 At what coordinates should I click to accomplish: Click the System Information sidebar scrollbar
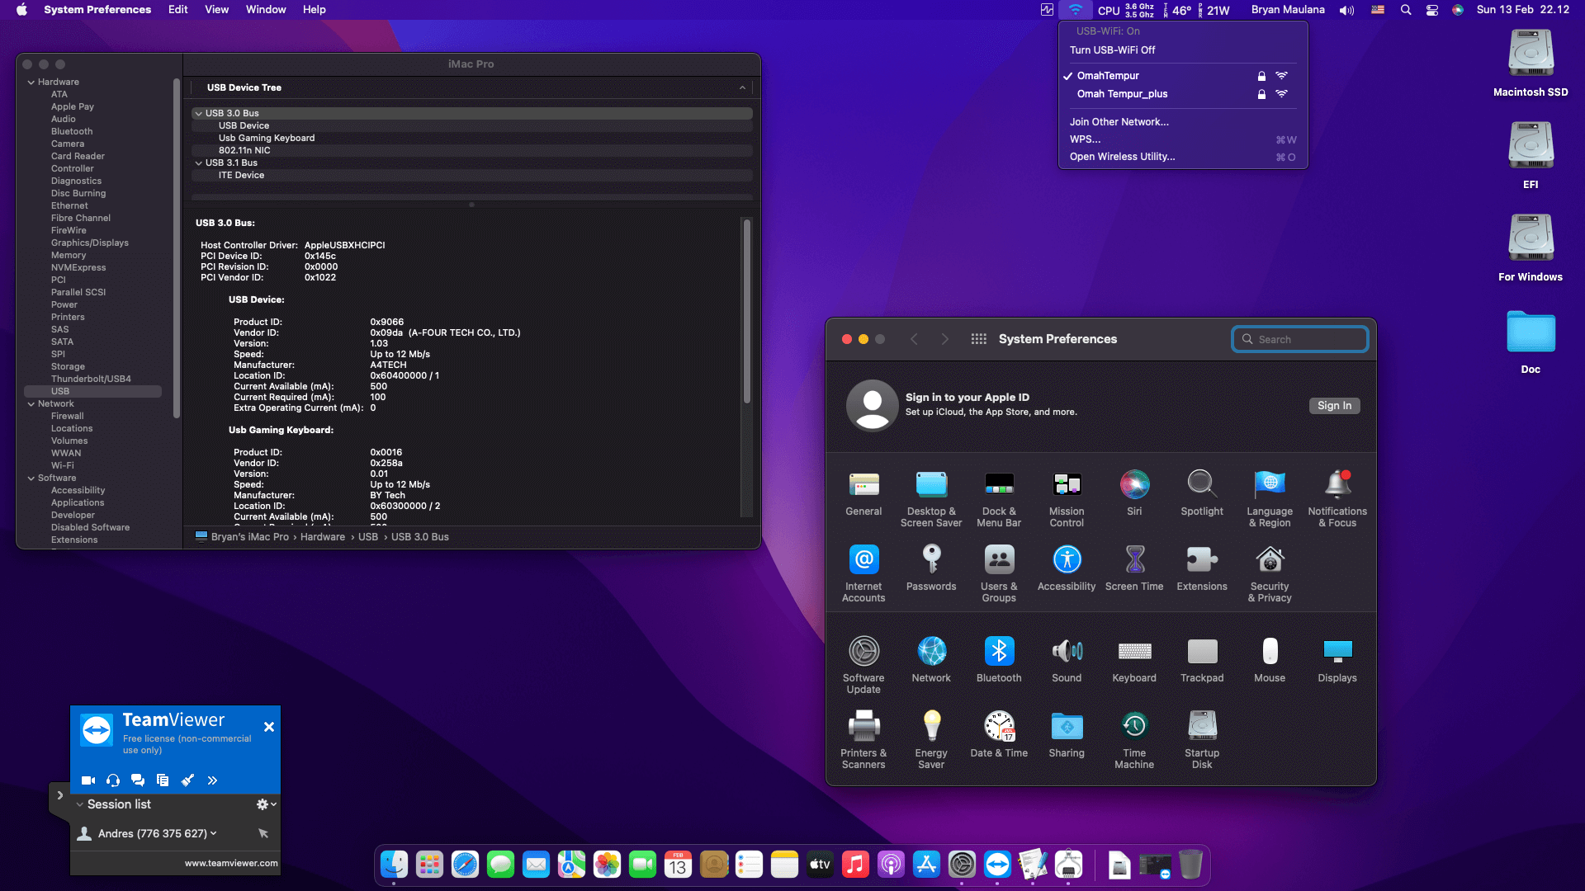coord(177,247)
